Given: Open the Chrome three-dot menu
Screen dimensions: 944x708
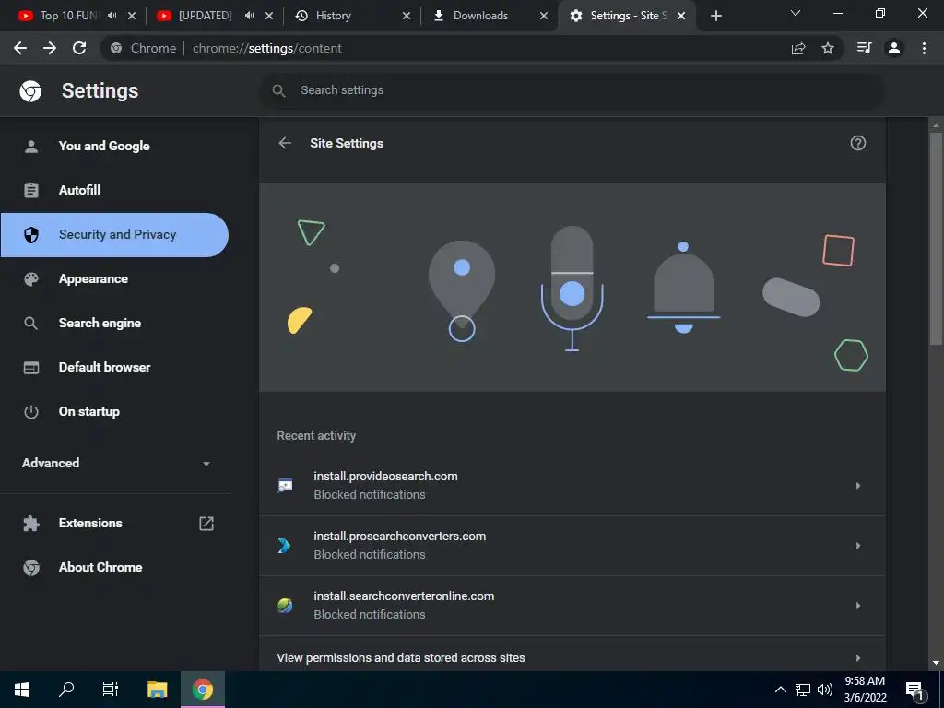Looking at the screenshot, I should pyautogui.click(x=924, y=48).
